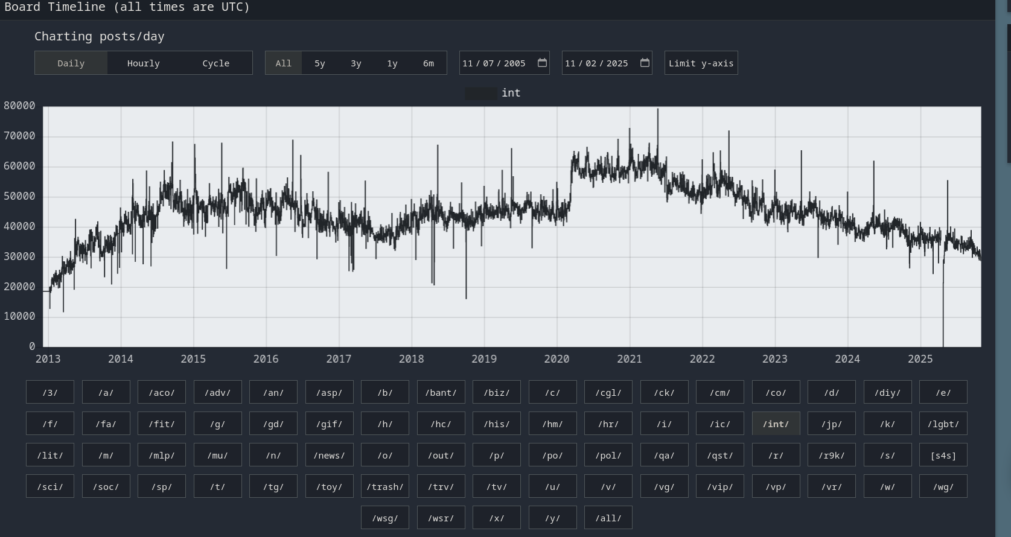Click the /qa/ board button
The image size is (1011, 537).
point(665,455)
